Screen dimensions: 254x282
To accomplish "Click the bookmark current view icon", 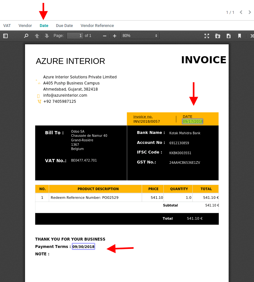I will click(240, 36).
